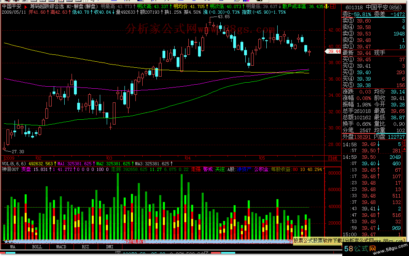
Task: Click the 中国平安 name in chart header
Action: point(12,6)
